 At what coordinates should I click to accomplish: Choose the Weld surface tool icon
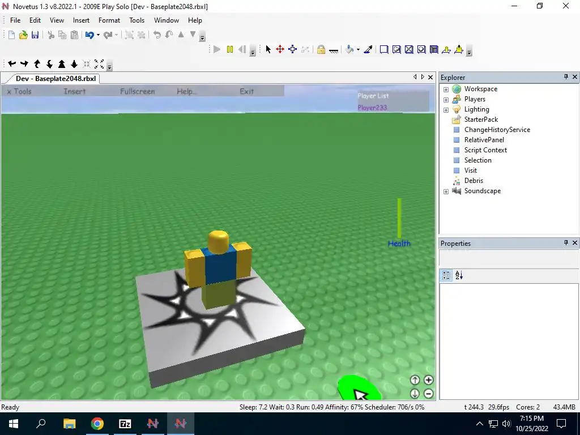409,49
